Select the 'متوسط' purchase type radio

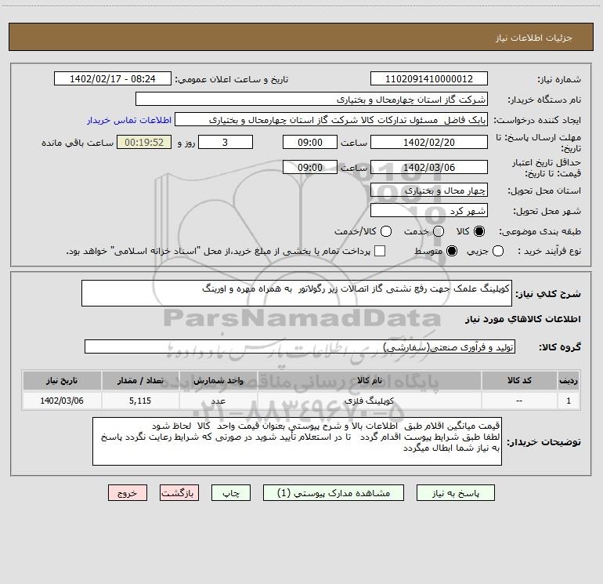coord(452,251)
